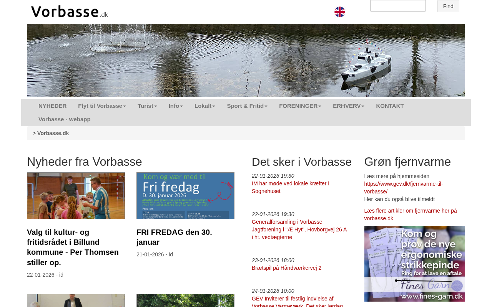Open the Info dropdown menu
Image resolution: width=492 pixels, height=307 pixels.
(x=176, y=106)
